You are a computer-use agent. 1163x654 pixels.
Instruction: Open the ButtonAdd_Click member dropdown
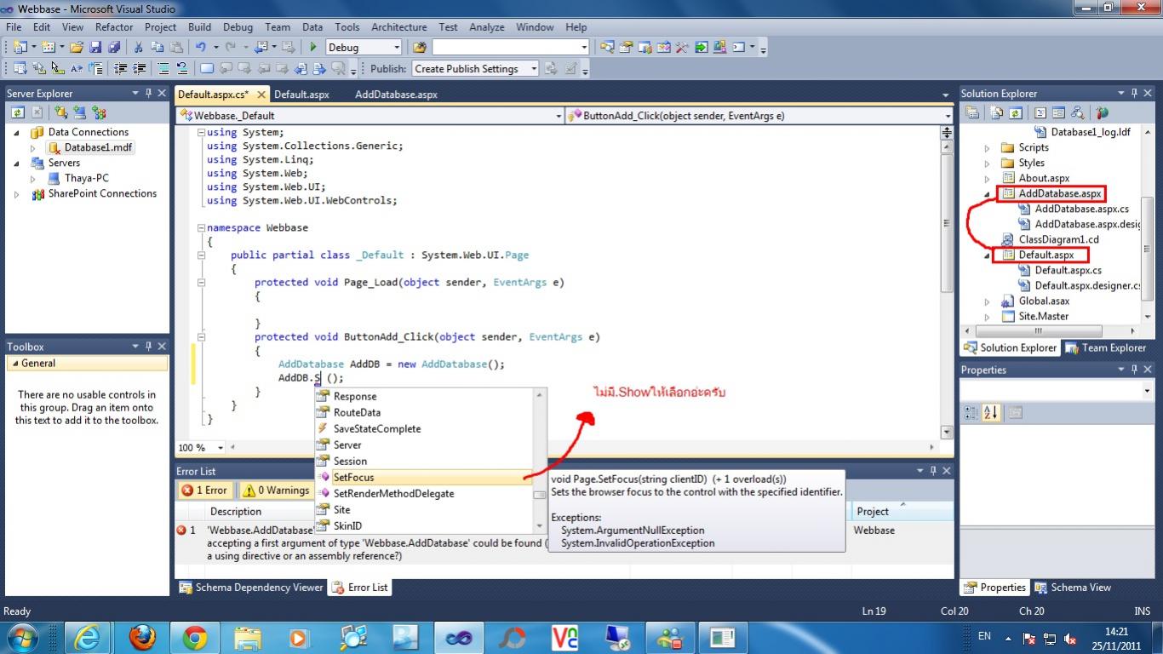click(948, 116)
